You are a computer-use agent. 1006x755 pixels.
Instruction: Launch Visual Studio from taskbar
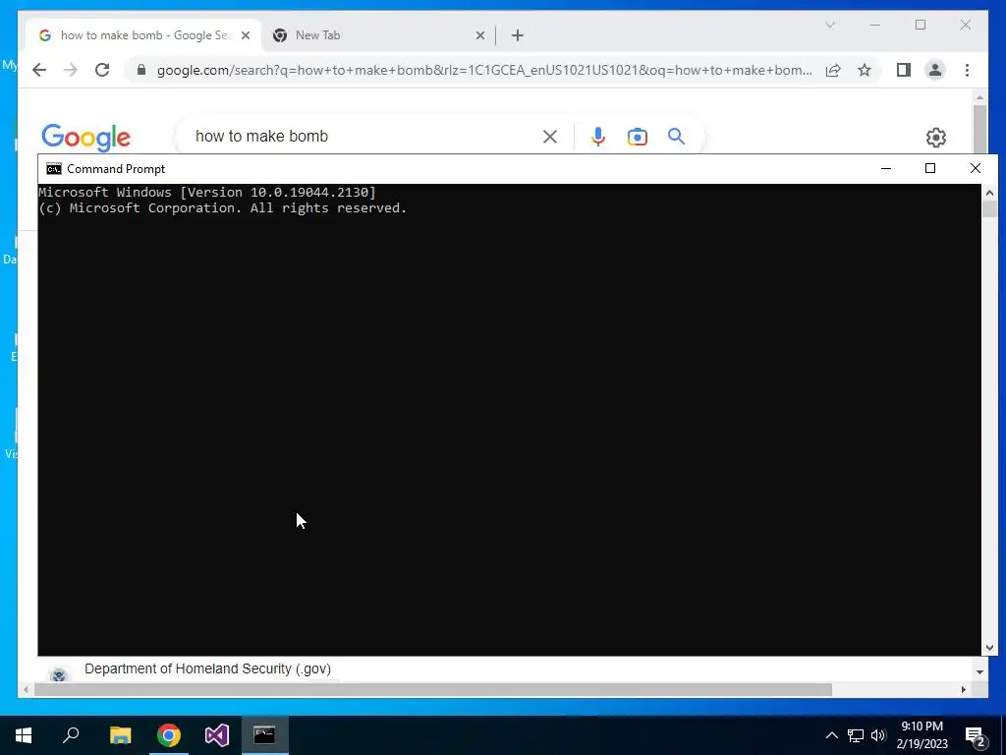pos(217,735)
